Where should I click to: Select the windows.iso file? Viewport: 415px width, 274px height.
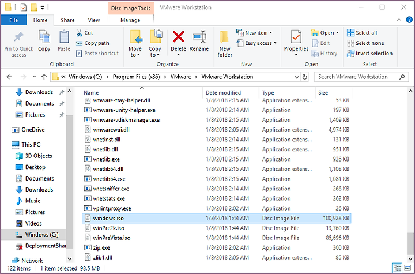point(217,219)
